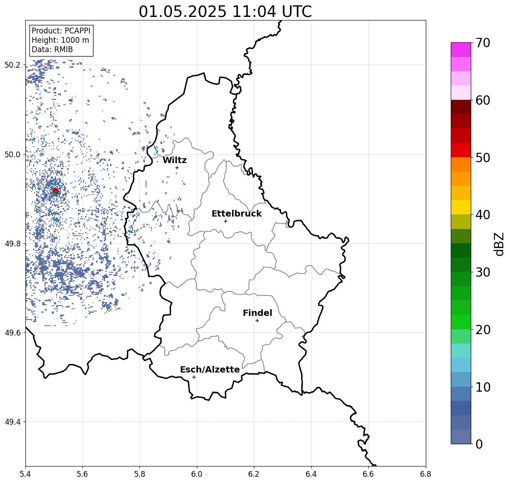Click the Wiltz station cross marker
Screen dimensions: 510x483
tap(177, 168)
